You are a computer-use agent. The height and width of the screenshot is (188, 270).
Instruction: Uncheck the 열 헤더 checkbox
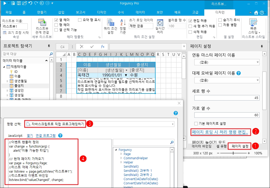[56, 20]
